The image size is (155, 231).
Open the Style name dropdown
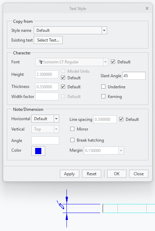point(104,30)
